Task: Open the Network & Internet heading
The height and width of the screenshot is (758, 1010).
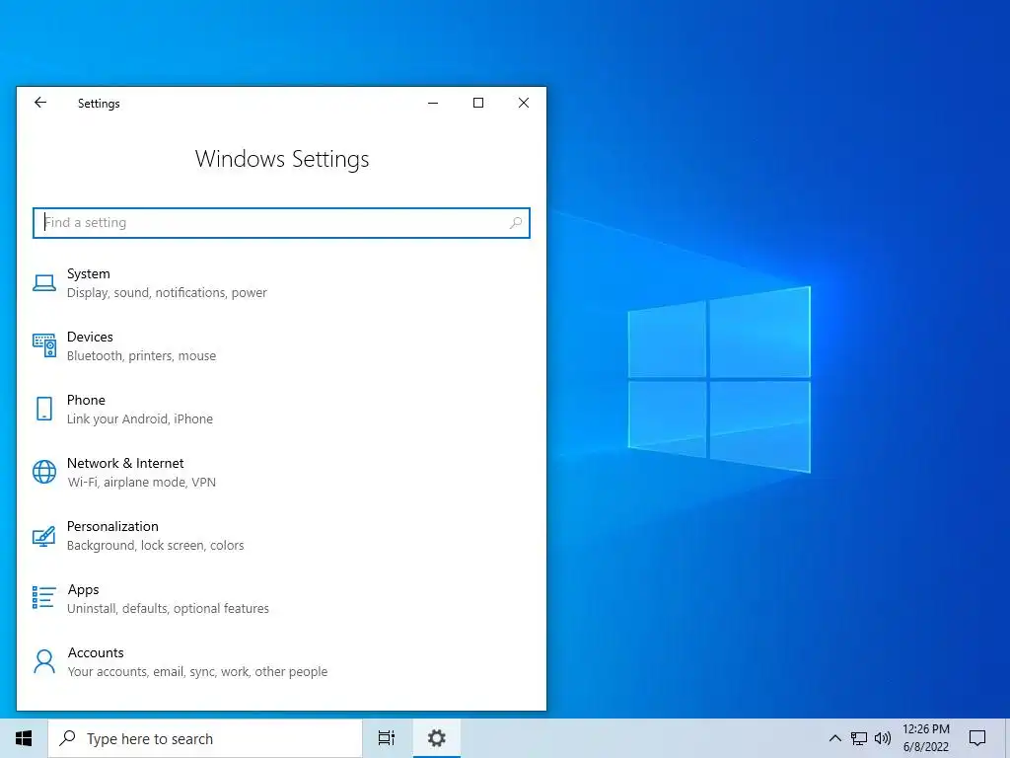Action: click(125, 464)
